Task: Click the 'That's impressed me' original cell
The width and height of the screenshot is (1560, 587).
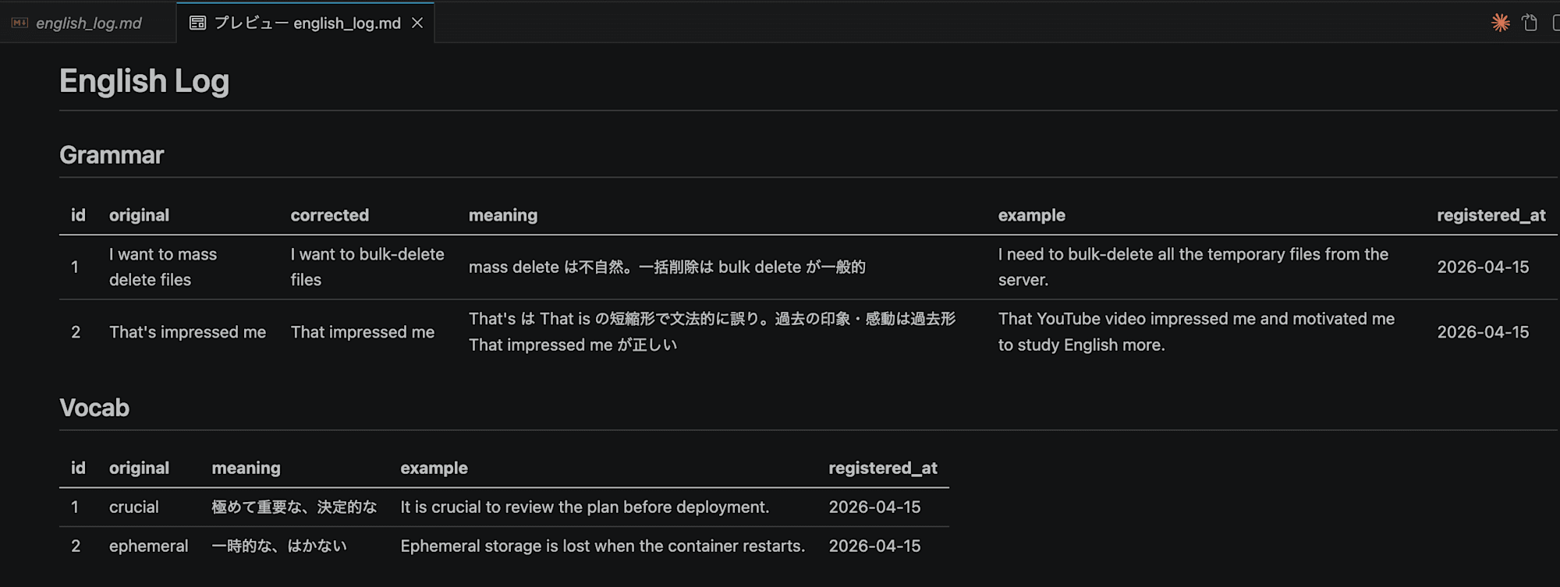Action: [187, 332]
